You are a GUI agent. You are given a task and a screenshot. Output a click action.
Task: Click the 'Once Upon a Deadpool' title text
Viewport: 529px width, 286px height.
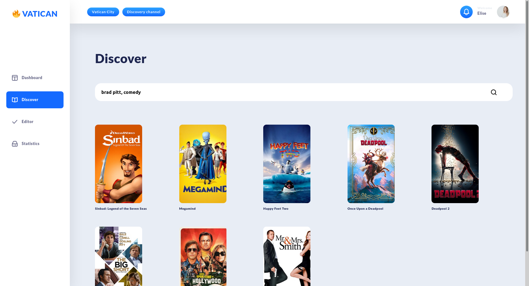(x=365, y=209)
